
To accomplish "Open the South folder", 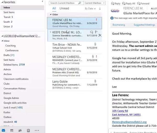I will pyautogui.click(x=8, y=22).
